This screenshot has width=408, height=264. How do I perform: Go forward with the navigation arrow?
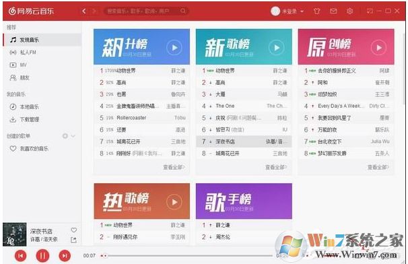[94, 11]
